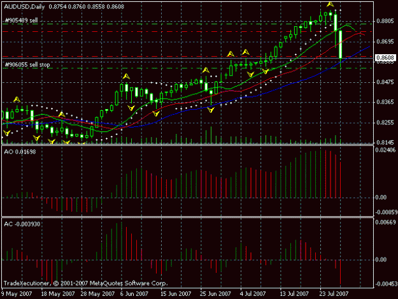
Task: Click the 0.00669 AC scale maximum
Action: 385,222
